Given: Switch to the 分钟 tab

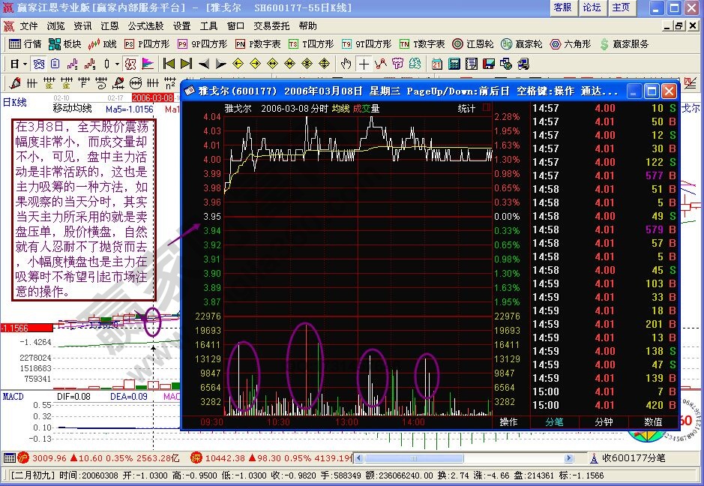Looking at the screenshot, I should click(x=604, y=422).
